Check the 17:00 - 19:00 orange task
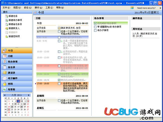Viewport: 163px width, 122px height. click(59, 84)
